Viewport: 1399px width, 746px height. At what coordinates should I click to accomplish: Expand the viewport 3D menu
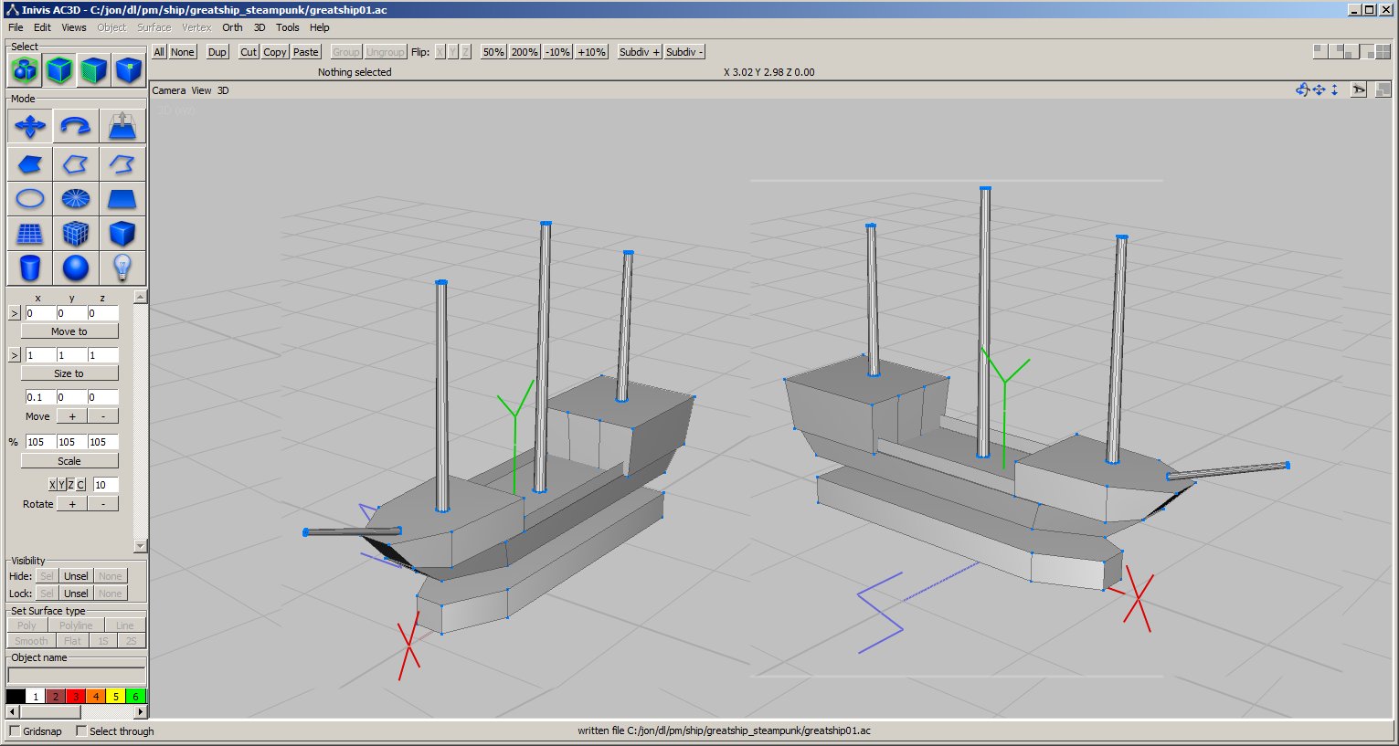click(x=223, y=90)
